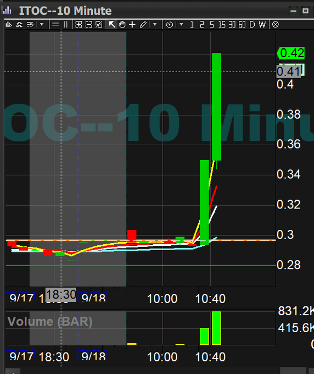Select the horizontal line drawing tool
The image size is (314, 374).
(x=55, y=24)
